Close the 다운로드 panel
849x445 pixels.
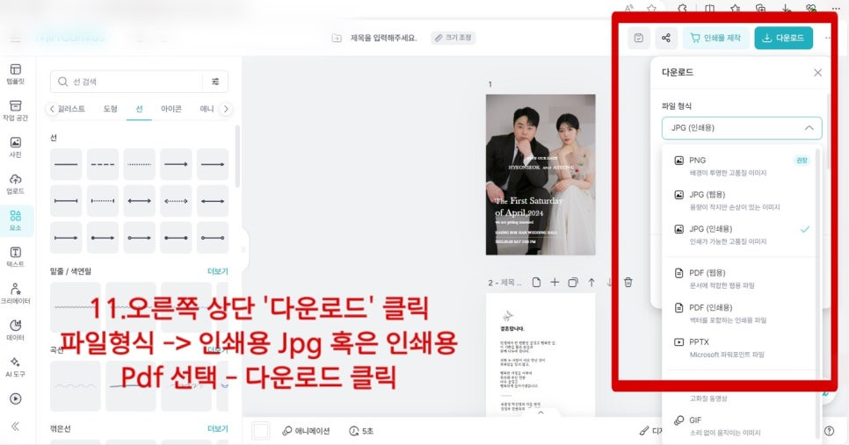point(817,73)
